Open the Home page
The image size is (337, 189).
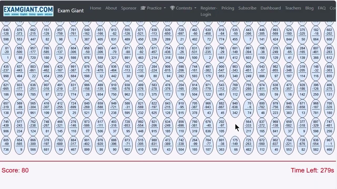click(x=96, y=8)
